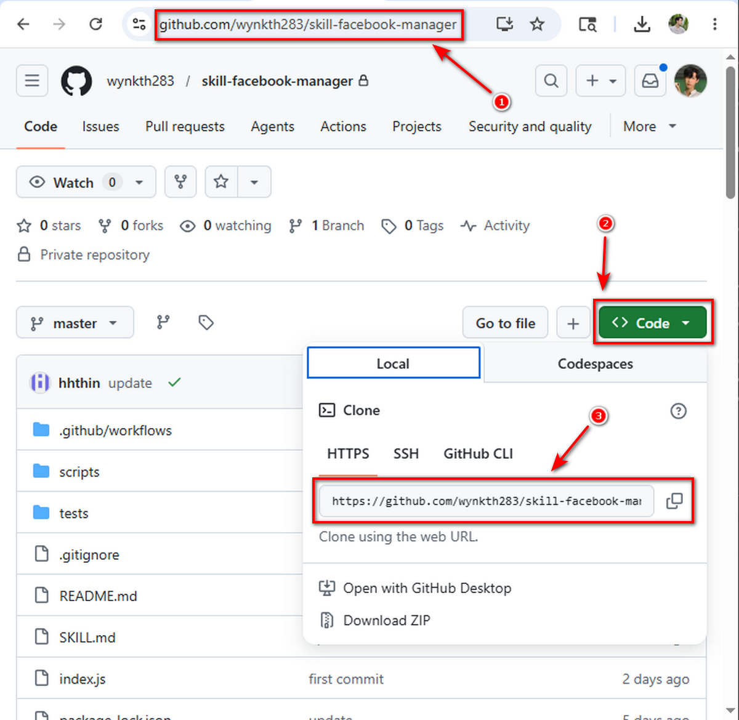The image size is (739, 720).
Task: Expand the Watch options arrow
Action: coord(140,182)
